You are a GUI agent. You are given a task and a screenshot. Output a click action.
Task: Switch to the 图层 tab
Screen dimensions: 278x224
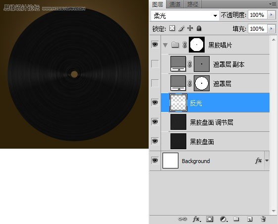pyautogui.click(x=158, y=4)
